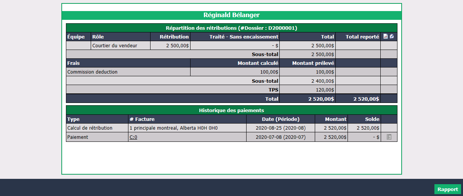Click the Historique des paiements section header
The height and width of the screenshot is (196, 463).
[232, 110]
